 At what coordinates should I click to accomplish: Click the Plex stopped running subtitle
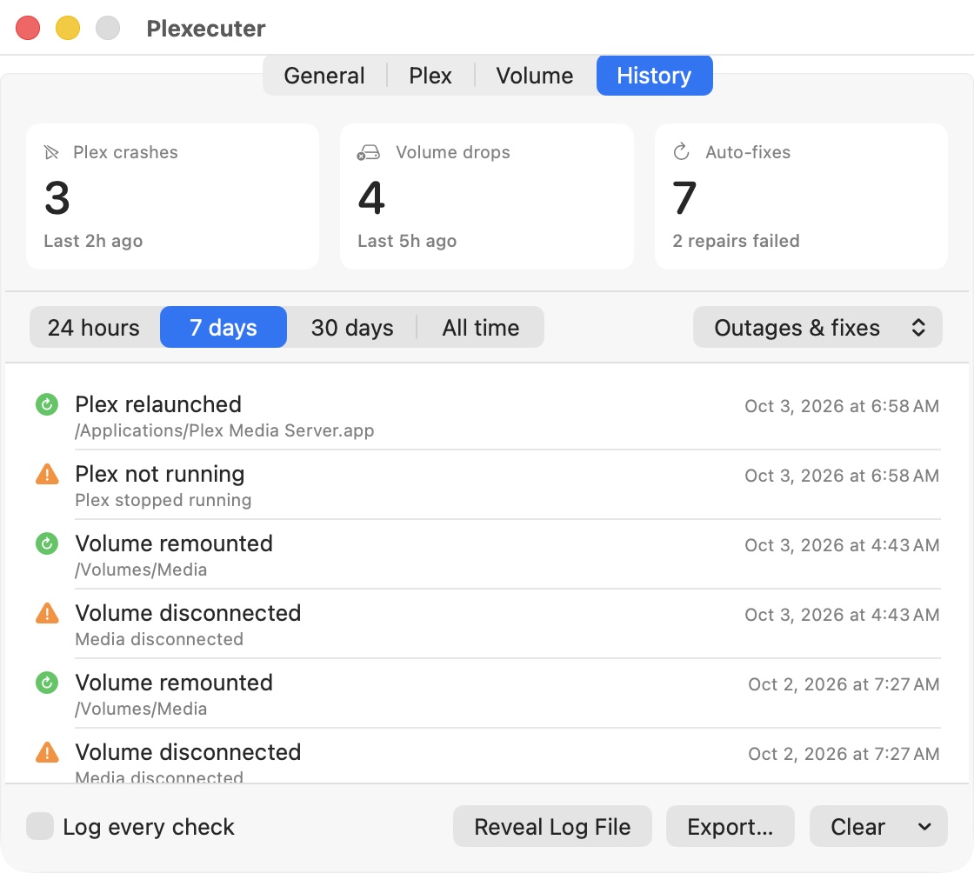163,500
